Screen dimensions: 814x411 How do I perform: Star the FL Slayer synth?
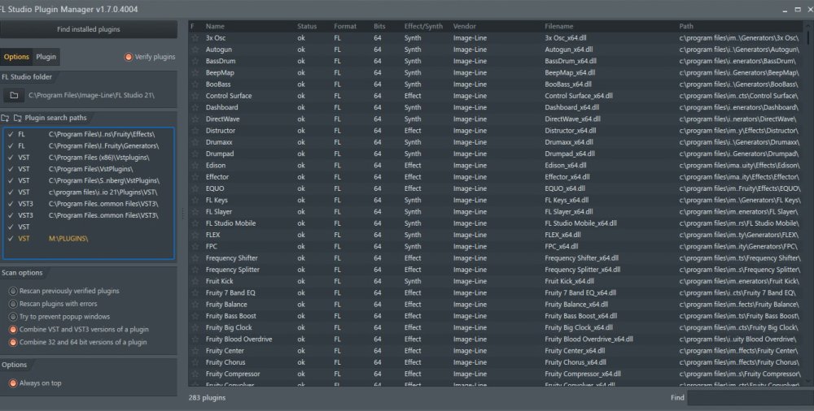coord(195,211)
